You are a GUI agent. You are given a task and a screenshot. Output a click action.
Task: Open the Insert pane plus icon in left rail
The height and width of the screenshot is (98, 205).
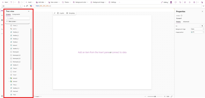pos(2,15)
